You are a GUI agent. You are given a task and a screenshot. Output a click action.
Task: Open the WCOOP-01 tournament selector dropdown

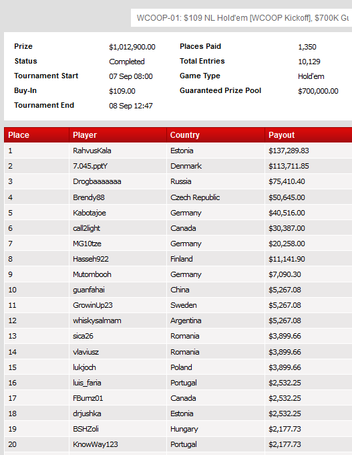point(241,18)
